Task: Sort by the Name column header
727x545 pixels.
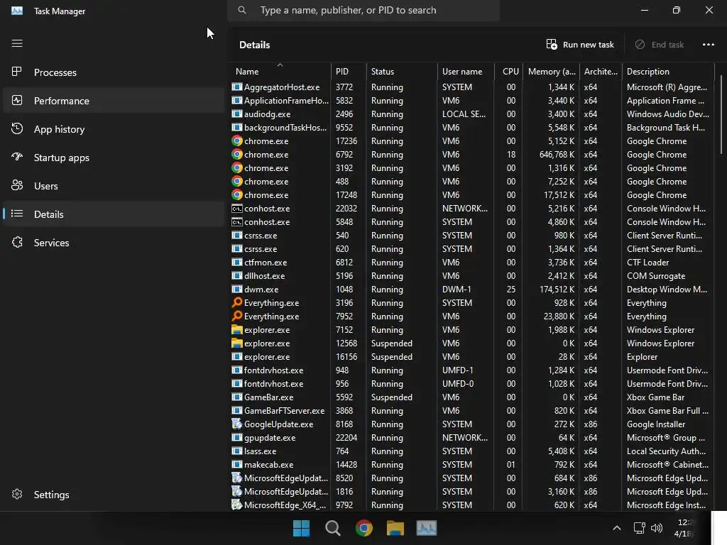Action: (x=280, y=72)
